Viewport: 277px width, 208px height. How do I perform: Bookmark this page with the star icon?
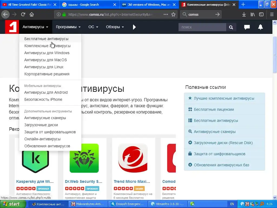click(173, 14)
